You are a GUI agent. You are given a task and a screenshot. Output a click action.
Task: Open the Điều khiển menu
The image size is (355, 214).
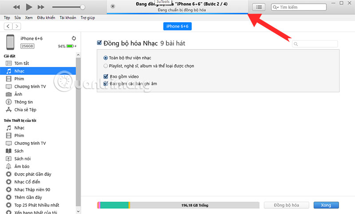tap(46, 18)
